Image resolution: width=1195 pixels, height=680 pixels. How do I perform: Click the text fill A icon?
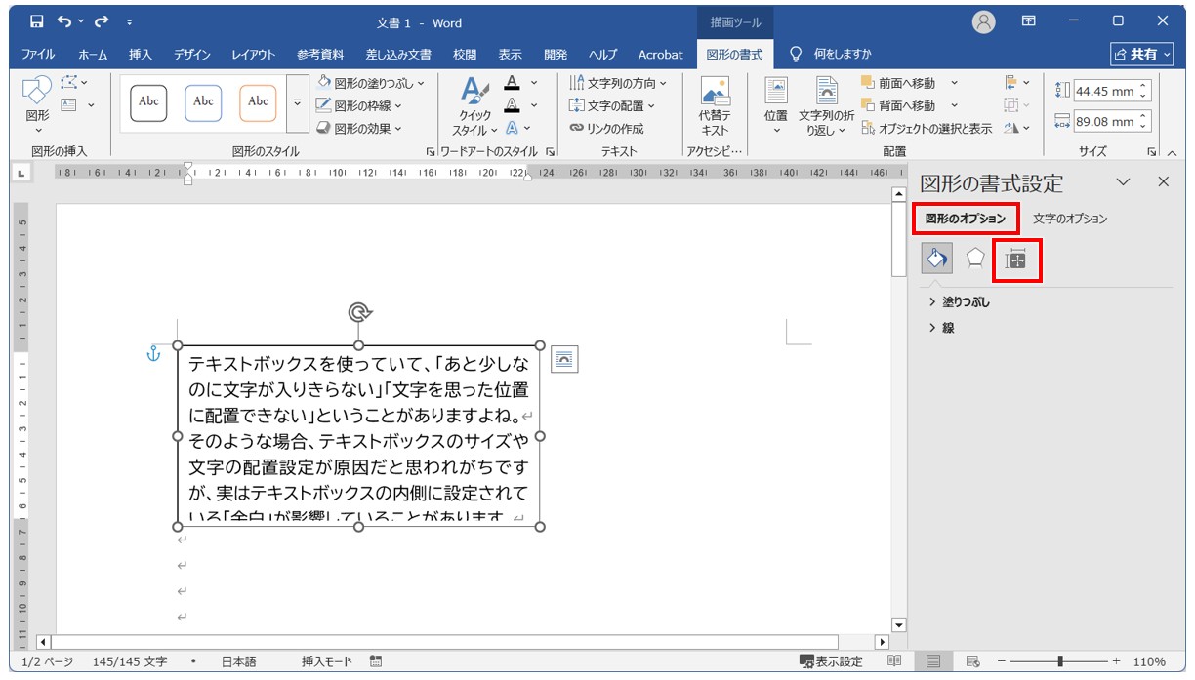pos(513,83)
